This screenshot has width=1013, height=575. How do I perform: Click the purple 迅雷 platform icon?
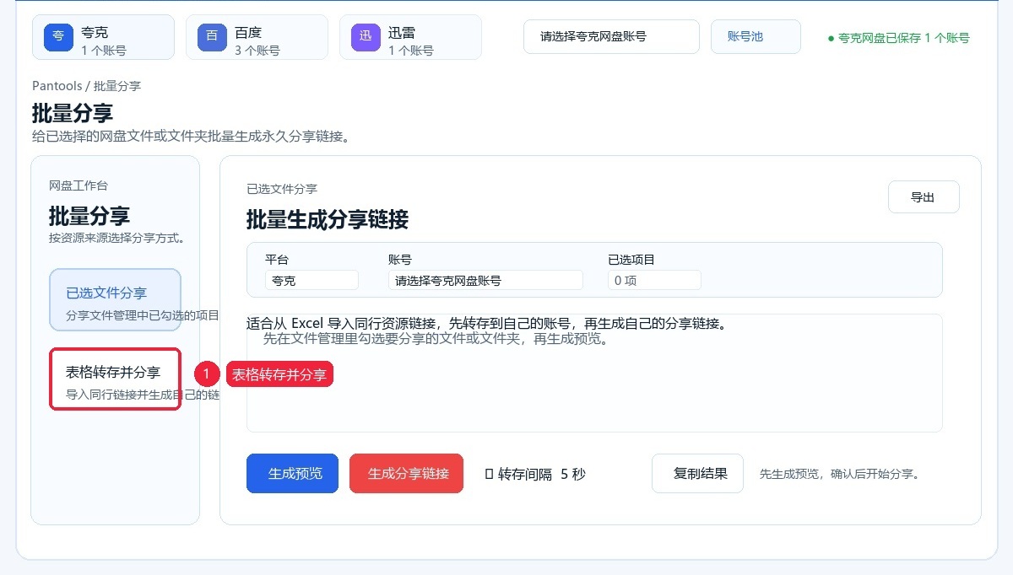[366, 37]
